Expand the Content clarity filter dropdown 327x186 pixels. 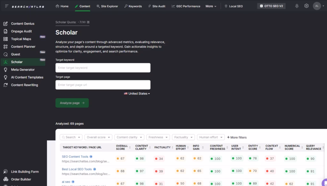[x=129, y=137]
